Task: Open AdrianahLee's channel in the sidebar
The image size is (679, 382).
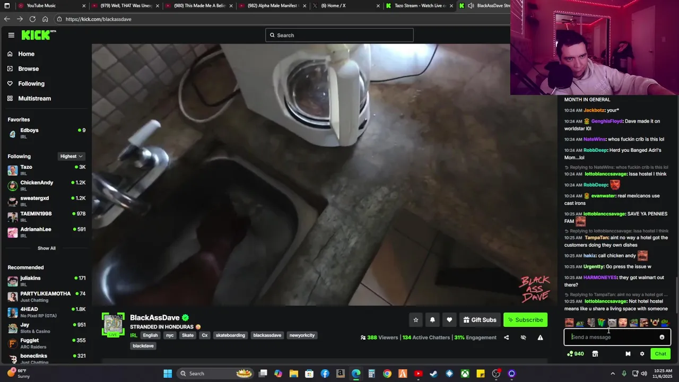Action: pos(46,232)
